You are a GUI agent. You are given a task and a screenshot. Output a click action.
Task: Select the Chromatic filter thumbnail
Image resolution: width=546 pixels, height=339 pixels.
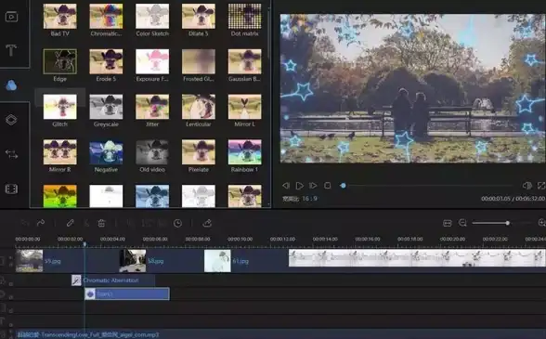click(x=106, y=17)
